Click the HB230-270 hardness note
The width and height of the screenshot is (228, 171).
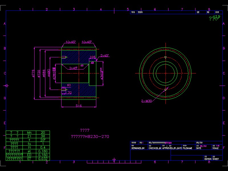pos(90,137)
